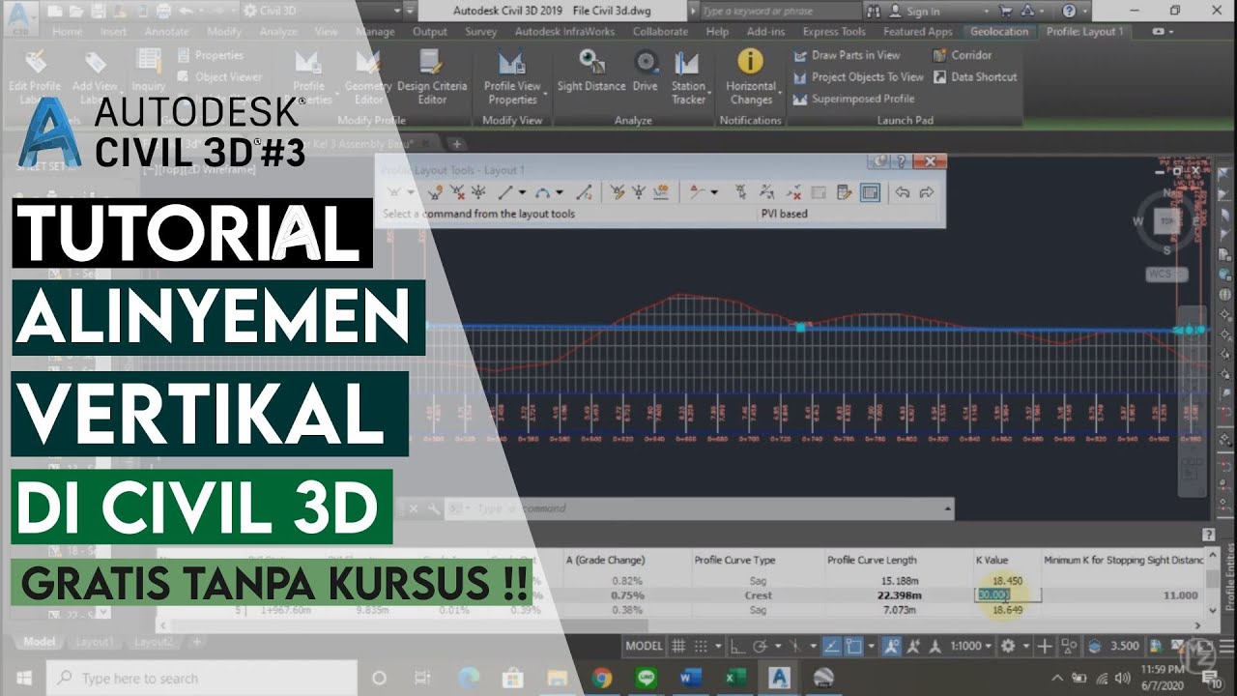
Task: Open Horizontal Changes notifications
Action: click(751, 77)
